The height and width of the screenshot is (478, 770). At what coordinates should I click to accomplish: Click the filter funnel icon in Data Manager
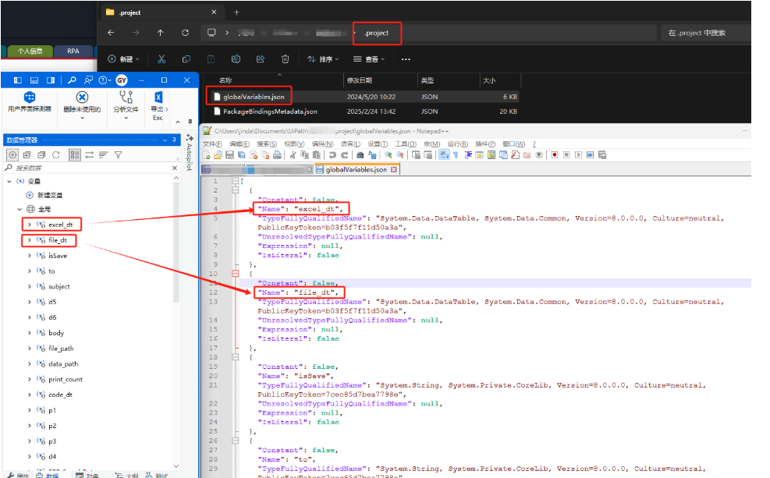[x=118, y=155]
